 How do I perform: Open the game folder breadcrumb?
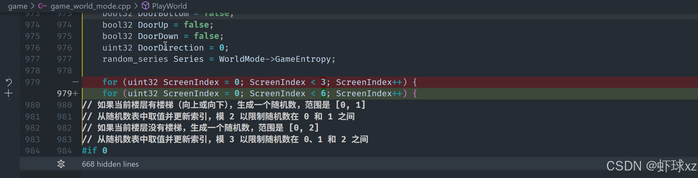tap(18, 6)
